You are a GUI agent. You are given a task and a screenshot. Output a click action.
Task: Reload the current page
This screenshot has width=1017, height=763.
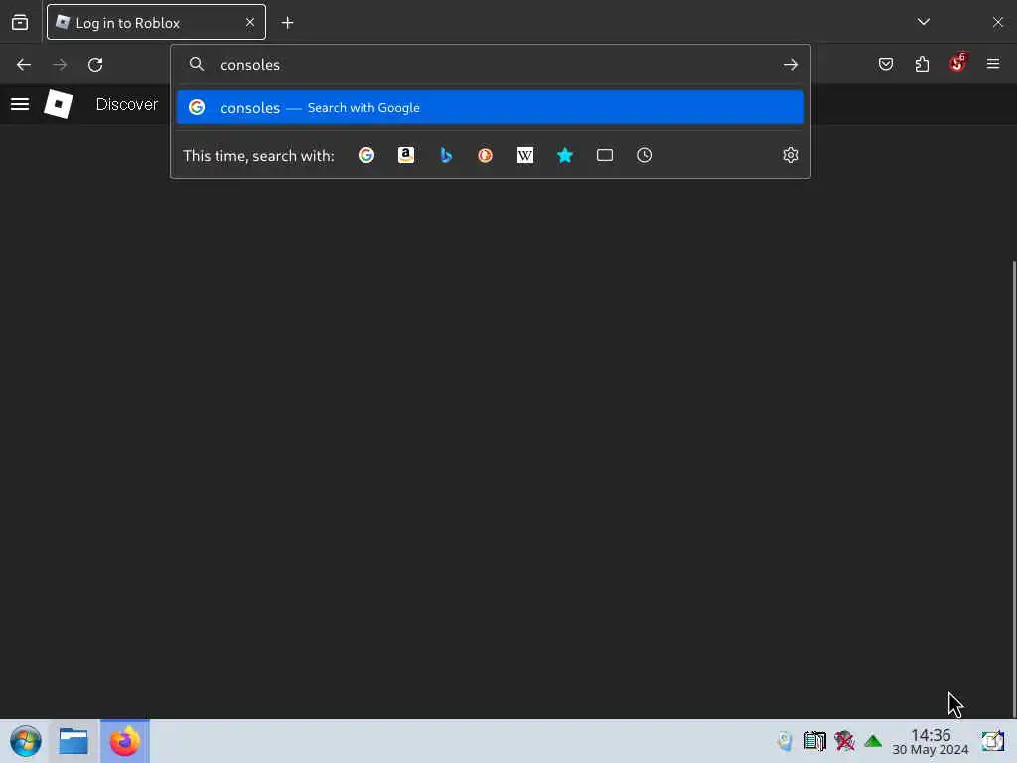95,65
